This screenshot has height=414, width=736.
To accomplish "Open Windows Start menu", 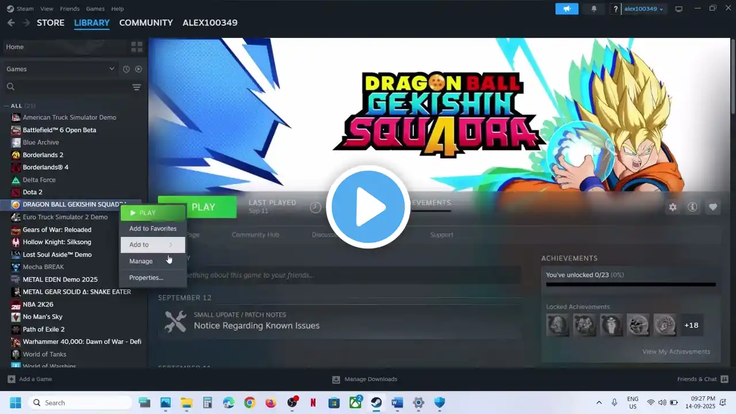I will (x=16, y=402).
